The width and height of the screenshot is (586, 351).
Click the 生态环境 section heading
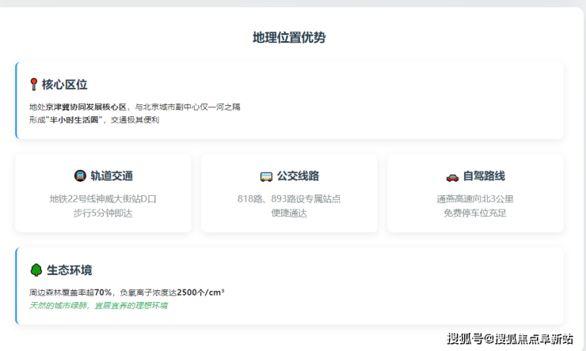click(x=69, y=270)
